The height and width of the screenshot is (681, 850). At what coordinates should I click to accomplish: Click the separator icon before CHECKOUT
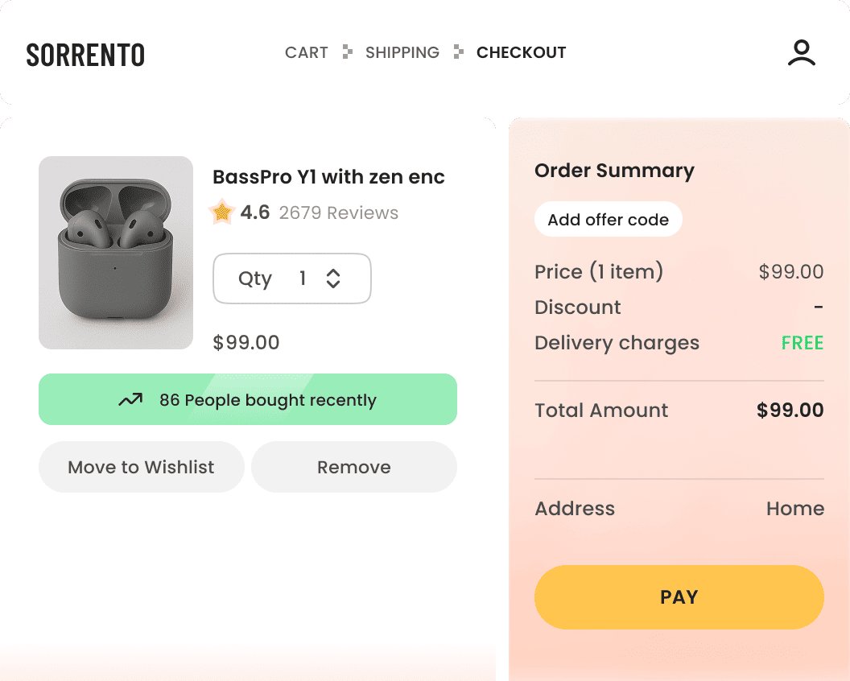click(x=458, y=52)
